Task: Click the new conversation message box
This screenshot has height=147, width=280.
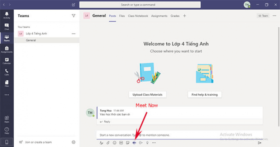Action: point(179,135)
